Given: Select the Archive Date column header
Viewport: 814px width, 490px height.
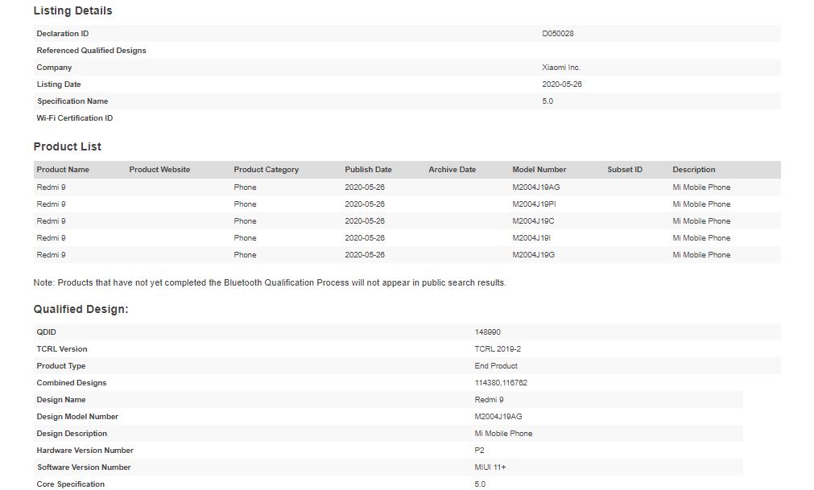Looking at the screenshot, I should [x=452, y=170].
